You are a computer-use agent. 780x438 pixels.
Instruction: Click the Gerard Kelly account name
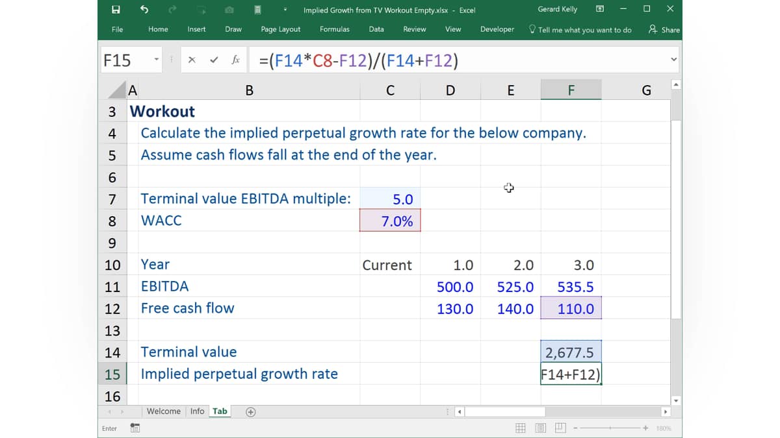[x=557, y=9]
